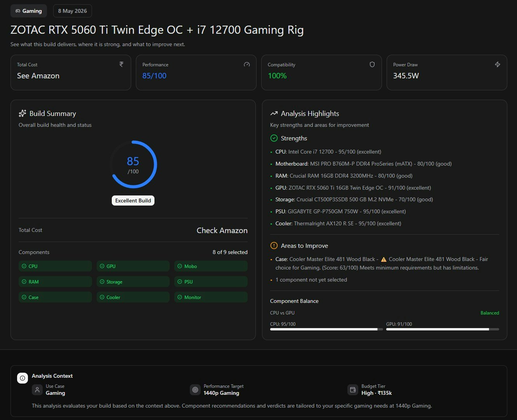Click the Gaming category tag
The image size is (517, 420).
pyautogui.click(x=29, y=11)
